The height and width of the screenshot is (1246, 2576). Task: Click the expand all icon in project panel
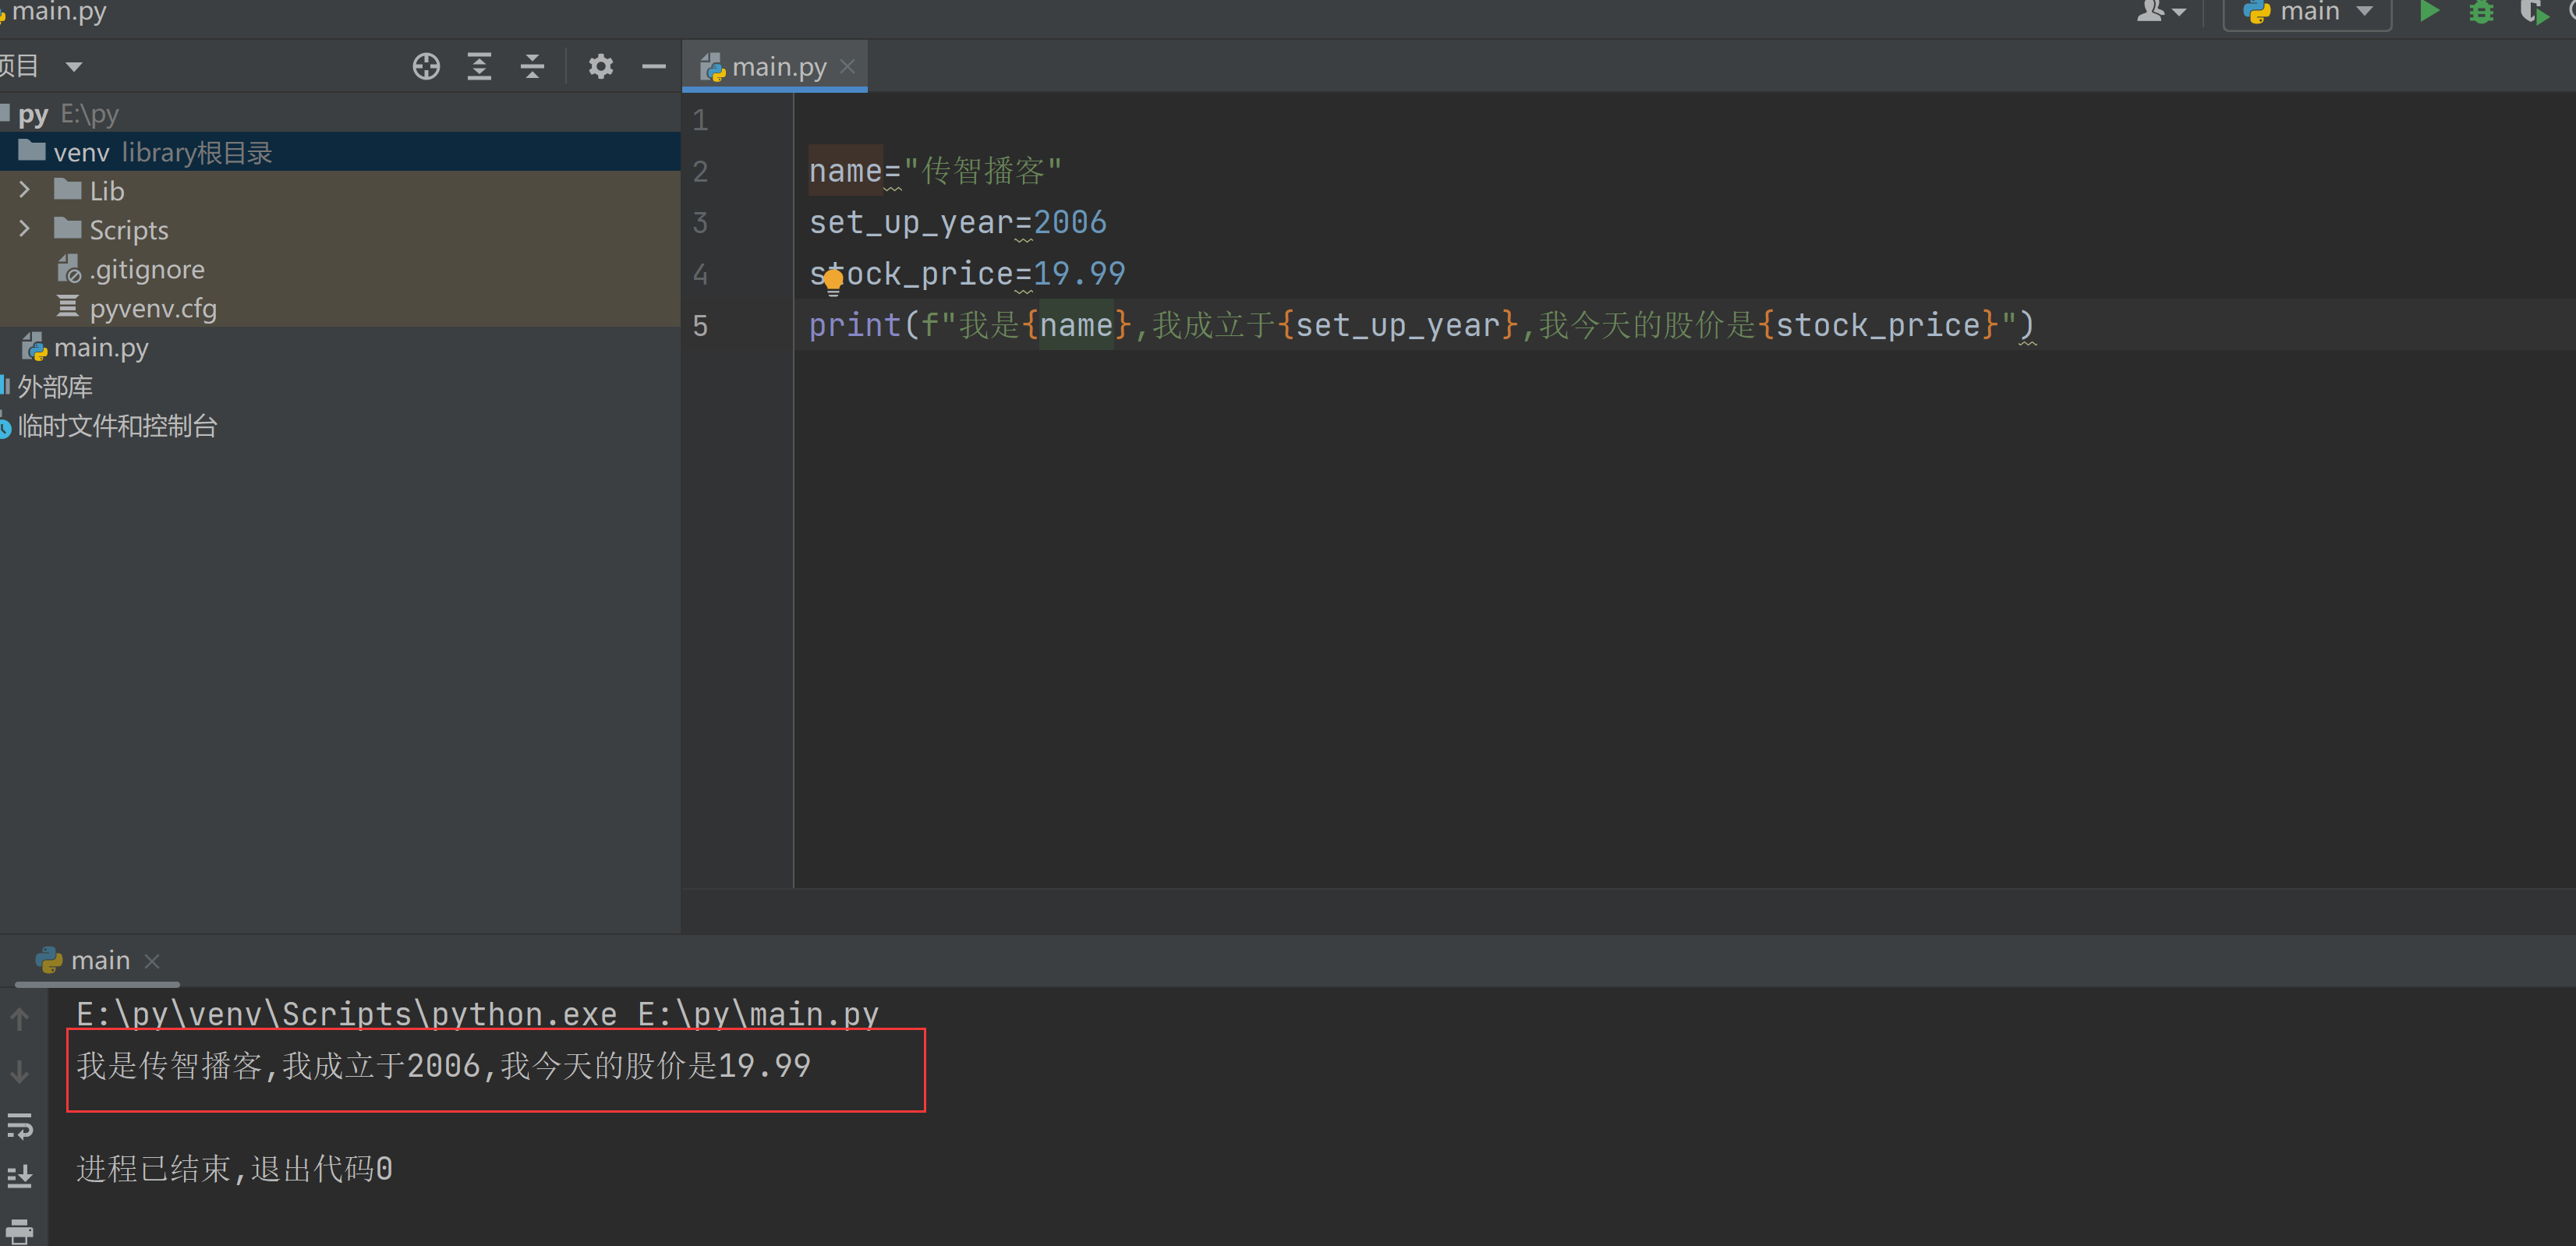tap(479, 66)
